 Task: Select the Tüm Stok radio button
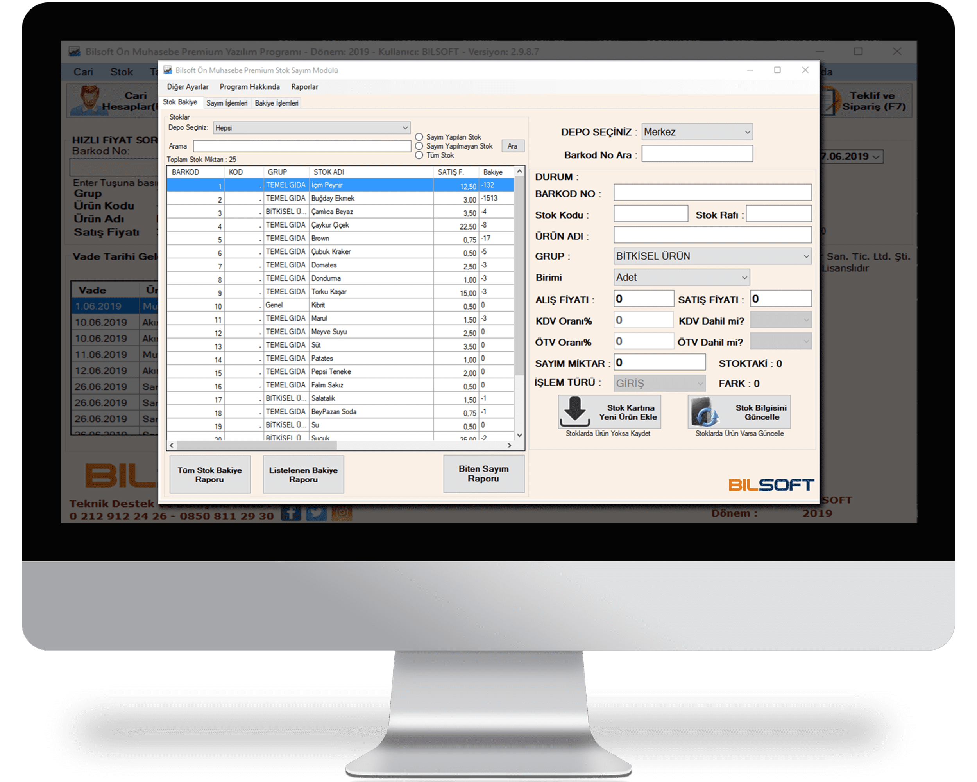click(x=419, y=155)
